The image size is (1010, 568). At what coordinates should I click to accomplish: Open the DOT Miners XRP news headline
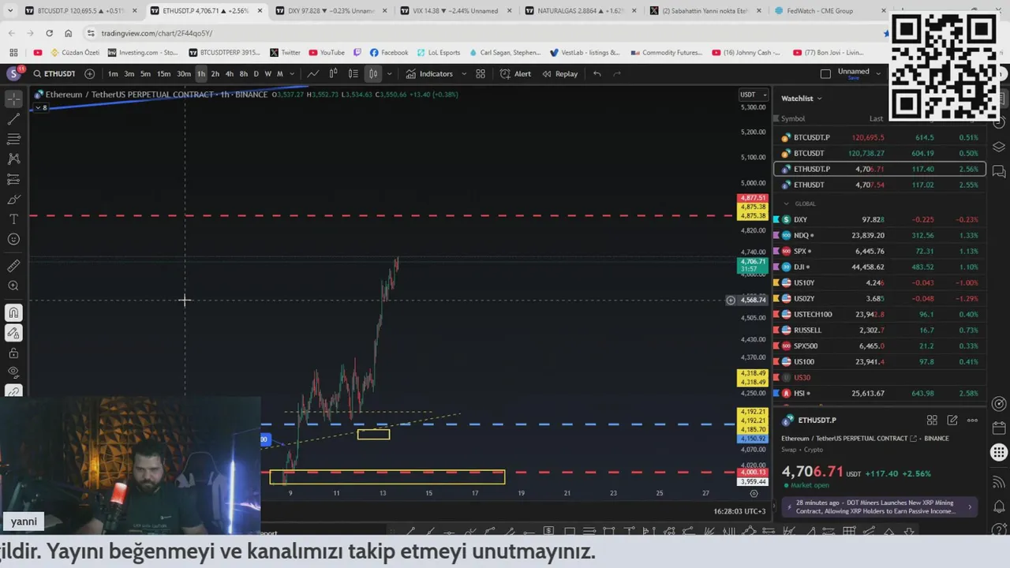tap(879, 506)
